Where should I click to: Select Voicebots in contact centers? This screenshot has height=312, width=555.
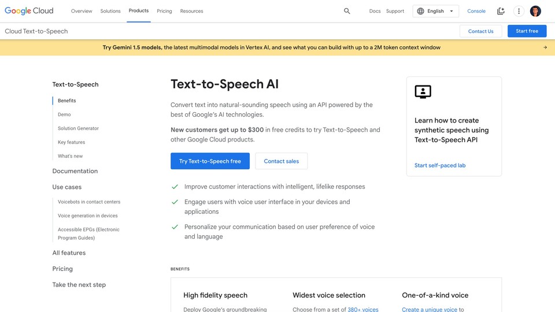(89, 202)
